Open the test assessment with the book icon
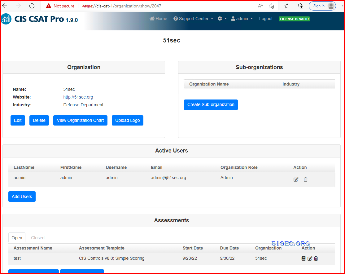Image resolution: width=345 pixels, height=274 pixels. click(x=304, y=259)
